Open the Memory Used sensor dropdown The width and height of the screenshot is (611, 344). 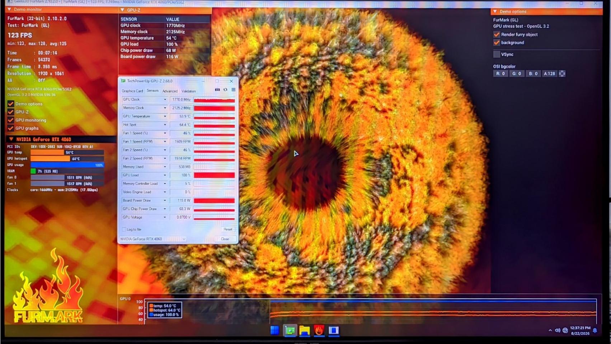pos(165,167)
